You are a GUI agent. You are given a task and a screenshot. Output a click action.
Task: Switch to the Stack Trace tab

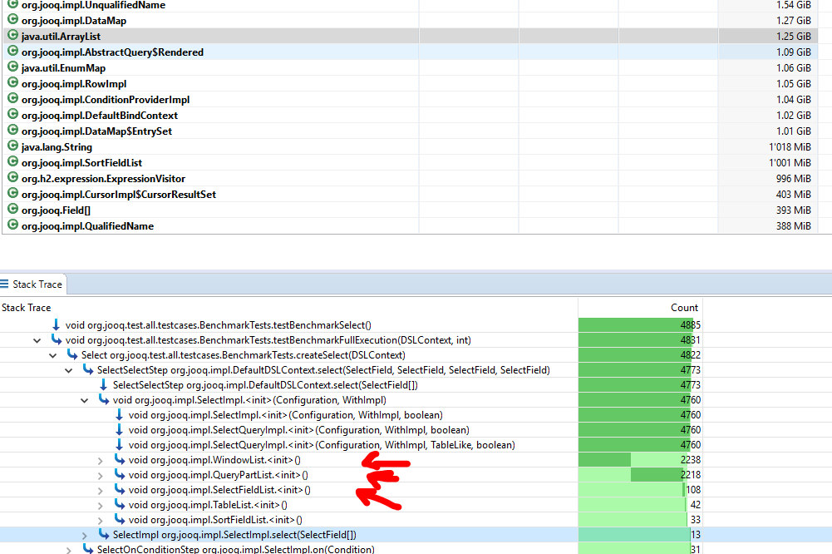click(37, 284)
